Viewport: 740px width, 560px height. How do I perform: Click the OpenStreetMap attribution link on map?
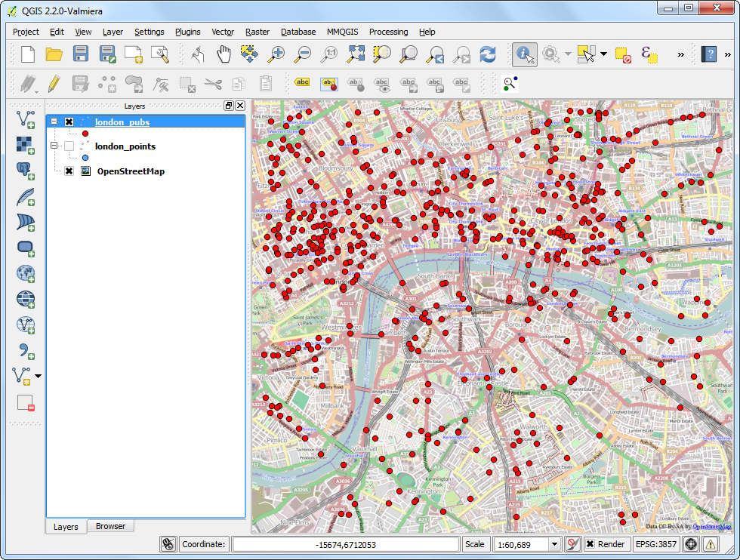click(711, 527)
